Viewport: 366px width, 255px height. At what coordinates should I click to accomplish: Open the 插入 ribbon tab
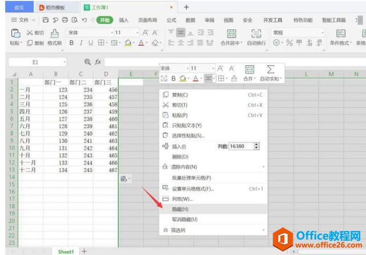pyautogui.click(x=124, y=19)
